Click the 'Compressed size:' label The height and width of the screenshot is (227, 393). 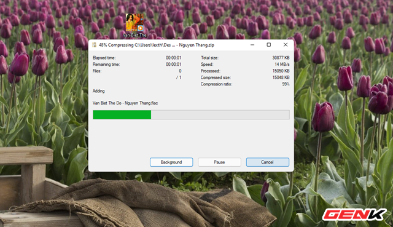point(216,78)
